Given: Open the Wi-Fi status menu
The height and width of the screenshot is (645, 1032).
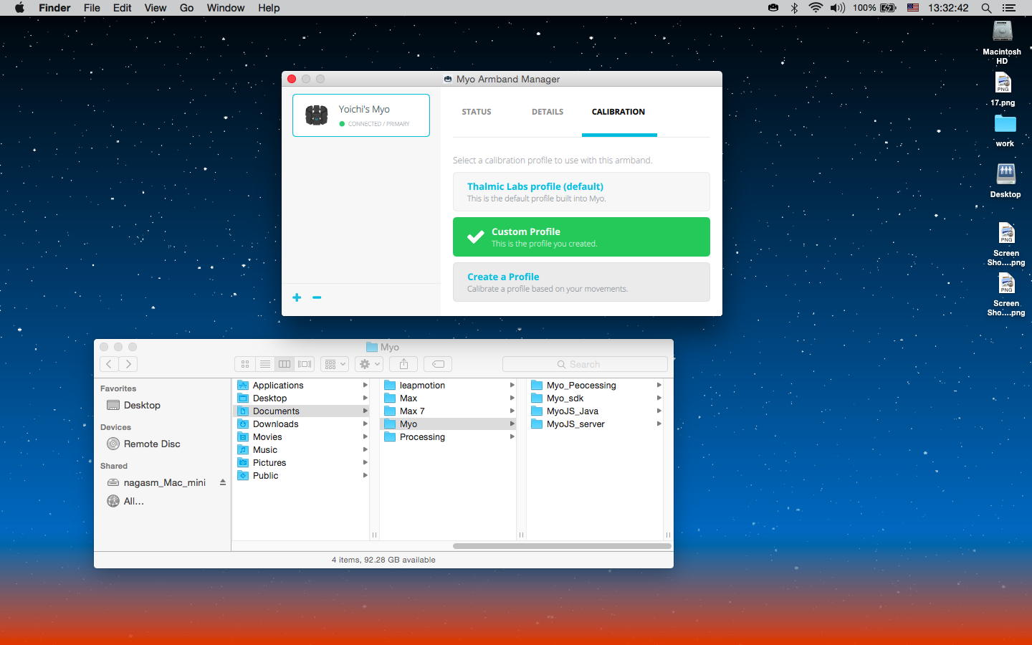Looking at the screenshot, I should point(816,8).
